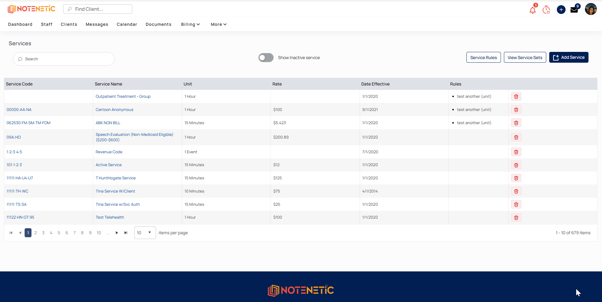Viewport: 602px width, 302px height.
Task: Go to page 2
Action: point(35,233)
